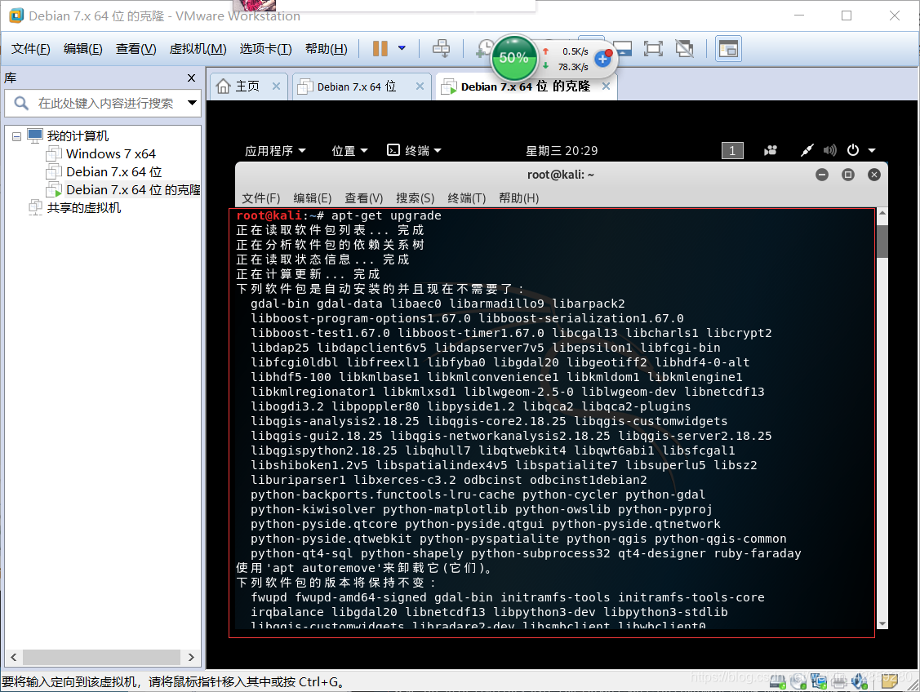Close the root@kali terminal window
Viewport: 920px width, 692px height.
874,175
